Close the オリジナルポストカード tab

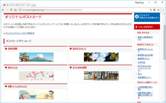[x=28, y=5]
